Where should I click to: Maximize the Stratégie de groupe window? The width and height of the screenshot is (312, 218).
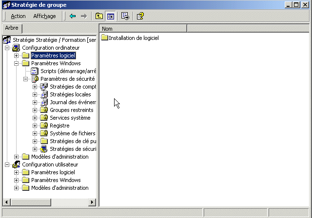[296, 5]
